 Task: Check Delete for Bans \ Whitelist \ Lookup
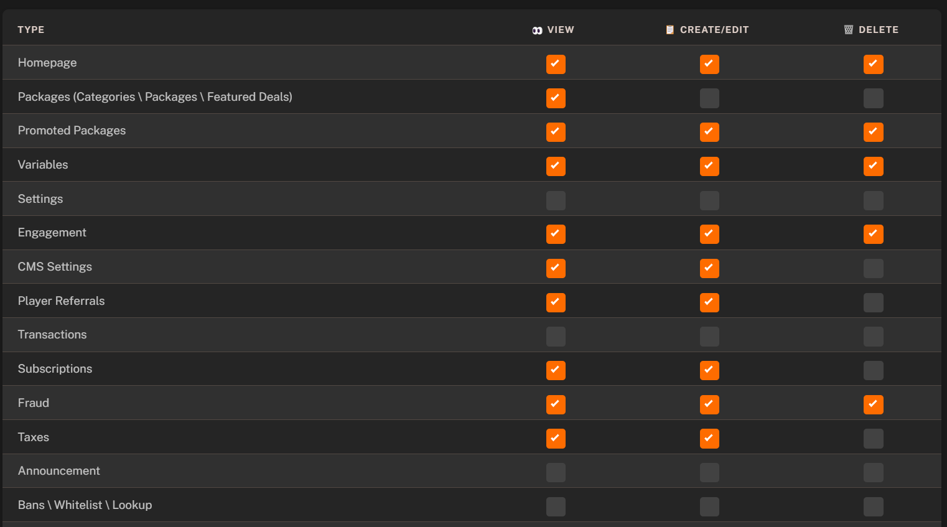[874, 506]
